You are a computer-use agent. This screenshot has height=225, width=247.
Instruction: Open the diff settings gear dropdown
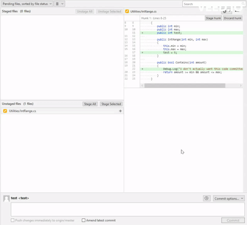[227, 11]
